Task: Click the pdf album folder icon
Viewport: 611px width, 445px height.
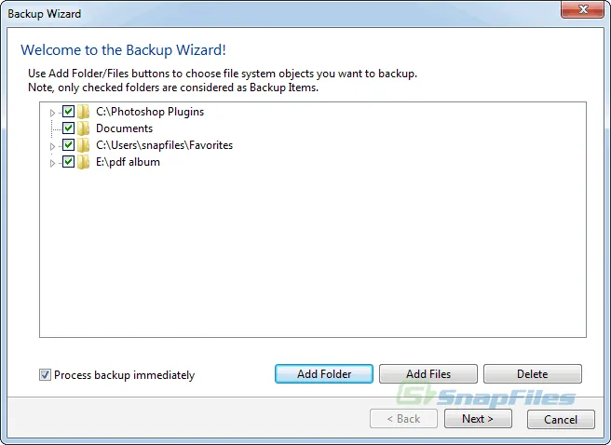Action: (x=84, y=162)
